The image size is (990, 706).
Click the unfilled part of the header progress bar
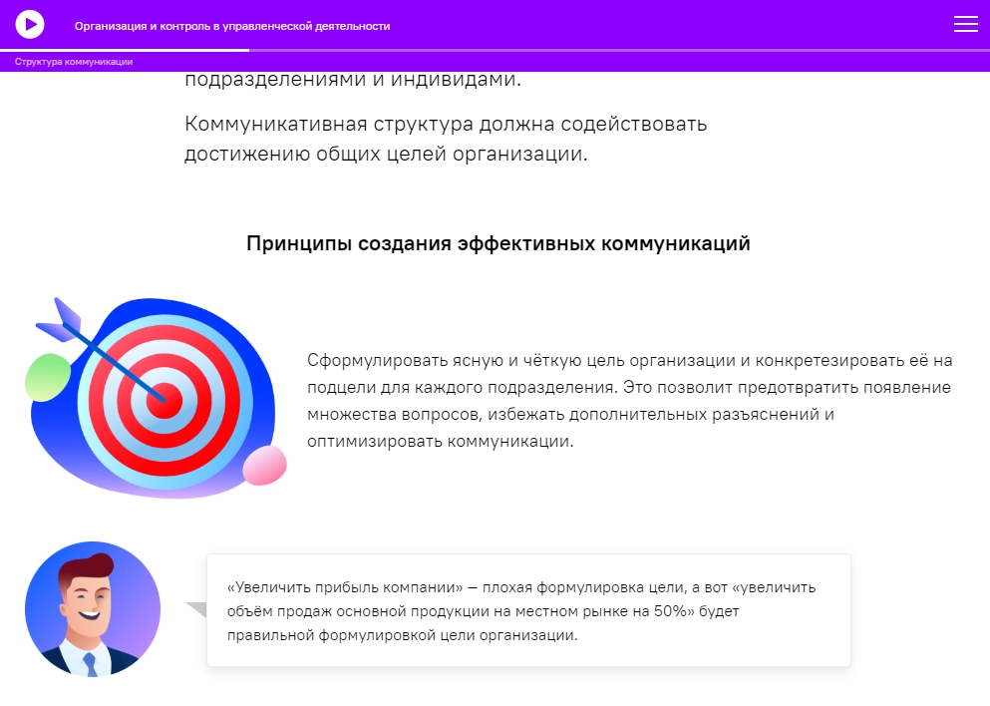(x=618, y=50)
